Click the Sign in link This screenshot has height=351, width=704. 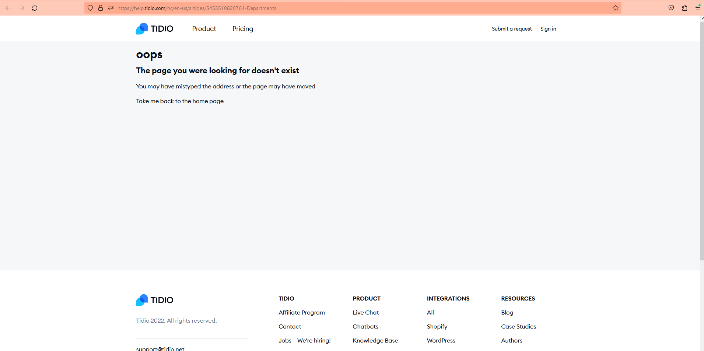(548, 29)
